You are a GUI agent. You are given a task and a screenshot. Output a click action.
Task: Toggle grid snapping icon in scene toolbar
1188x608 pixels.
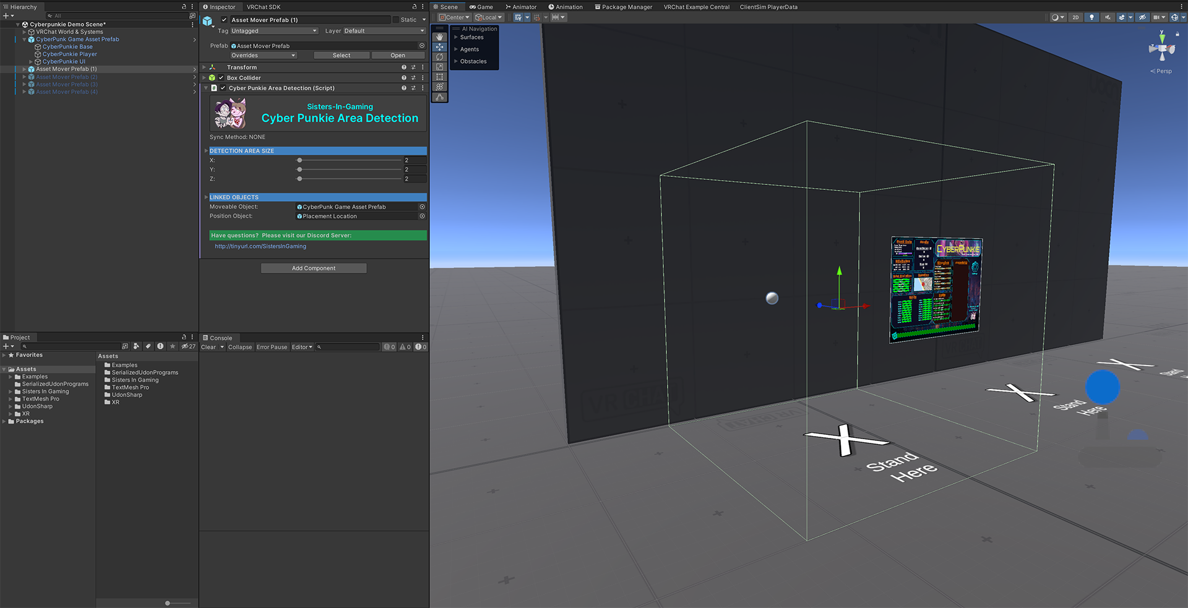[x=518, y=17]
